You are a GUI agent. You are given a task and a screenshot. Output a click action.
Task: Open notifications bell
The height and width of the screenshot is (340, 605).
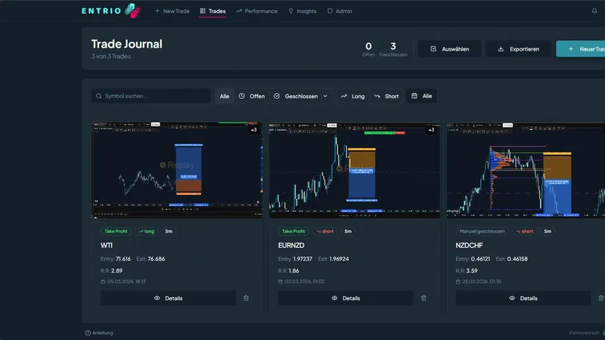[594, 11]
